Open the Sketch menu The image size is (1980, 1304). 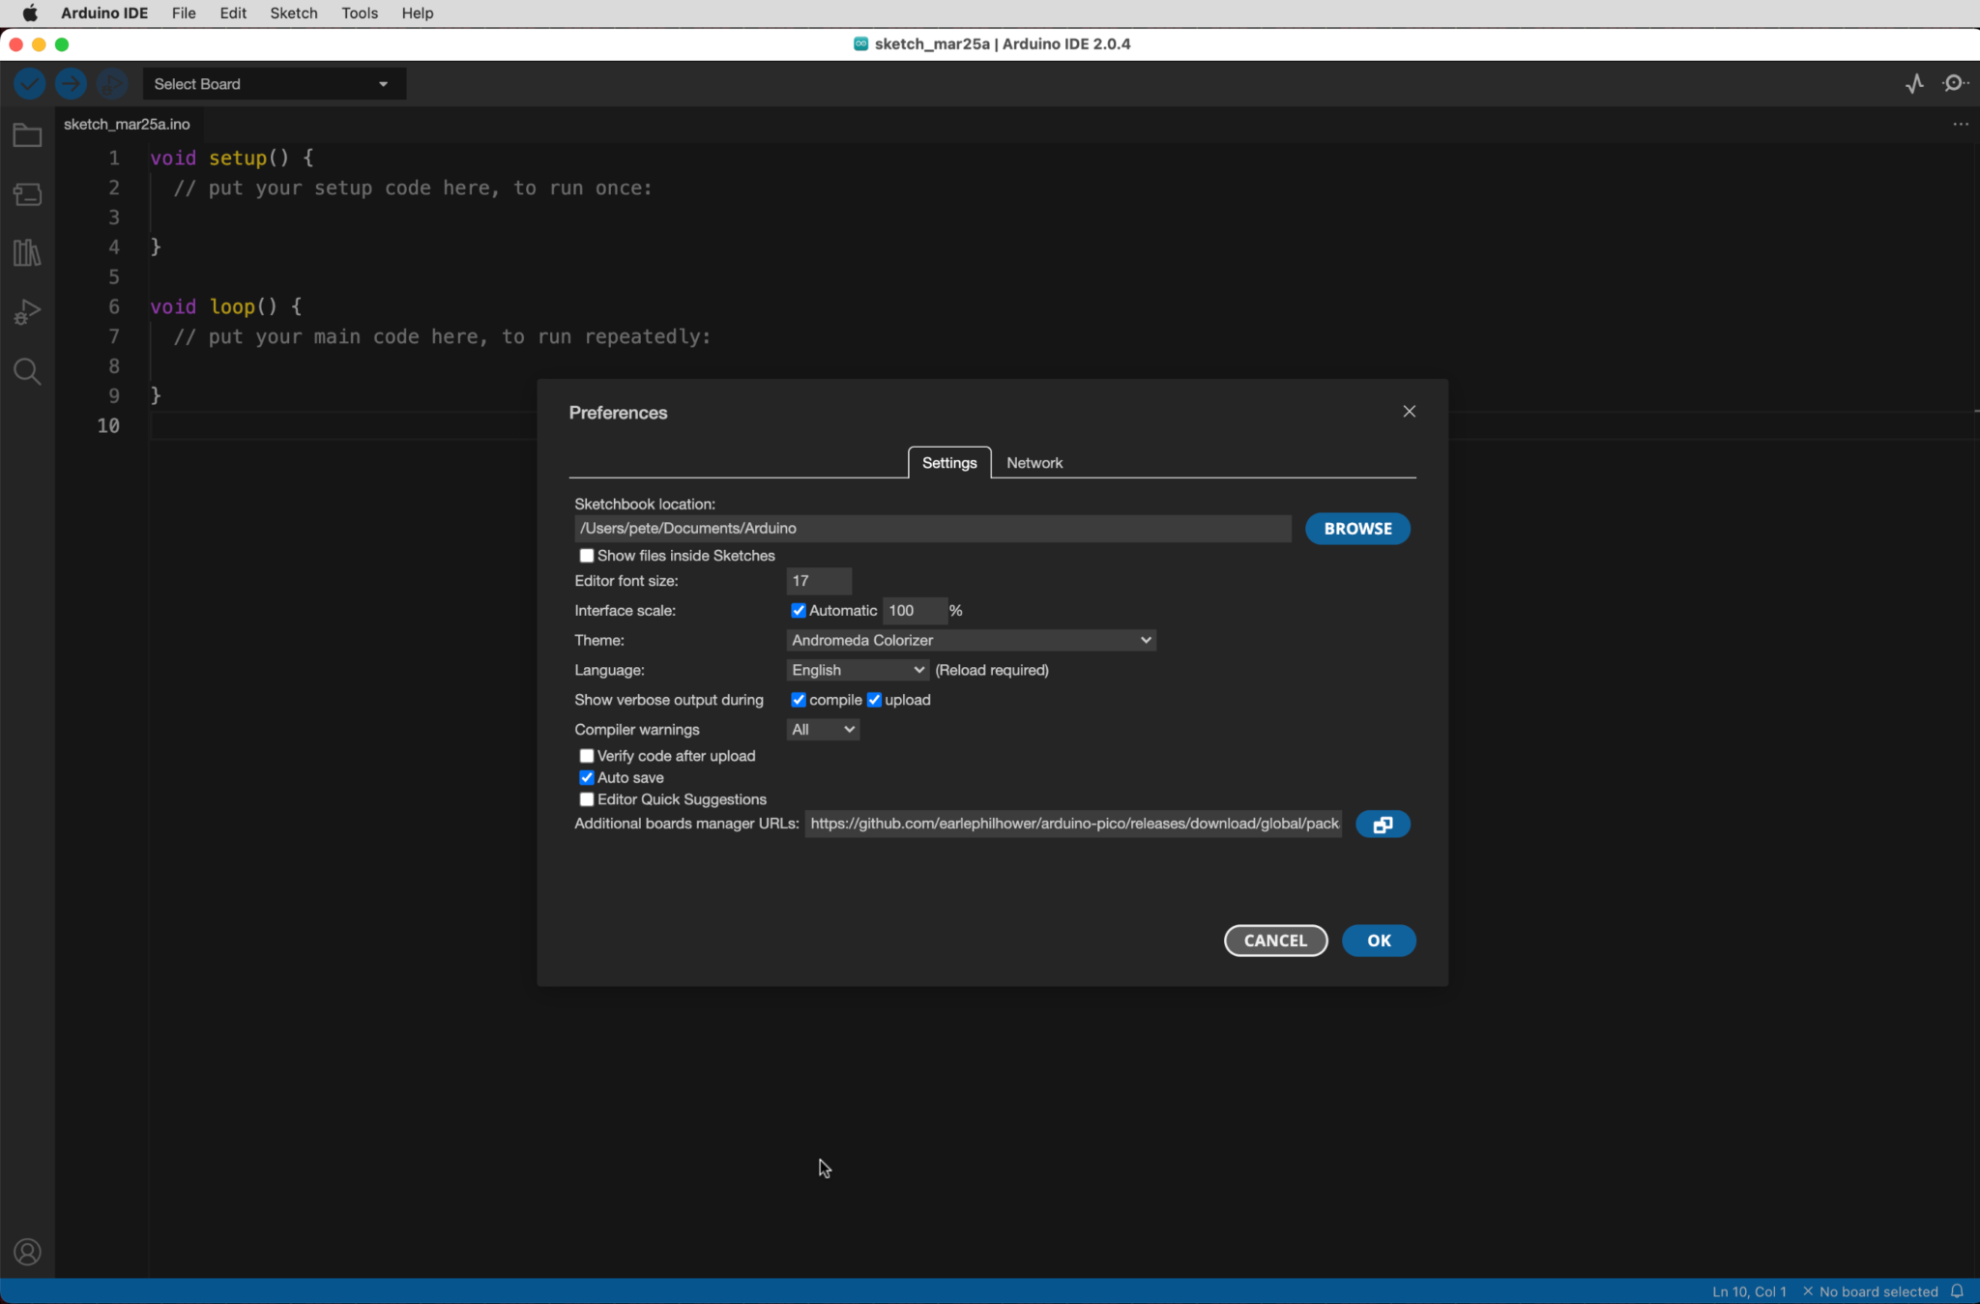(x=294, y=13)
